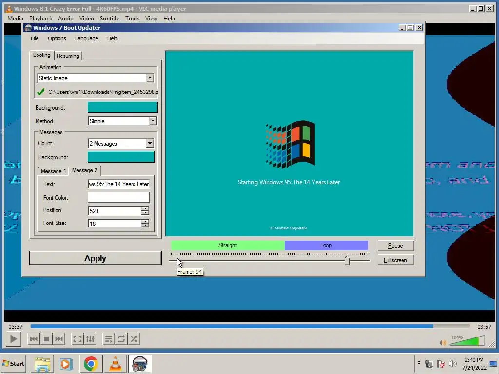Click the Font Size value field
This screenshot has height=374, width=499.
pos(115,224)
